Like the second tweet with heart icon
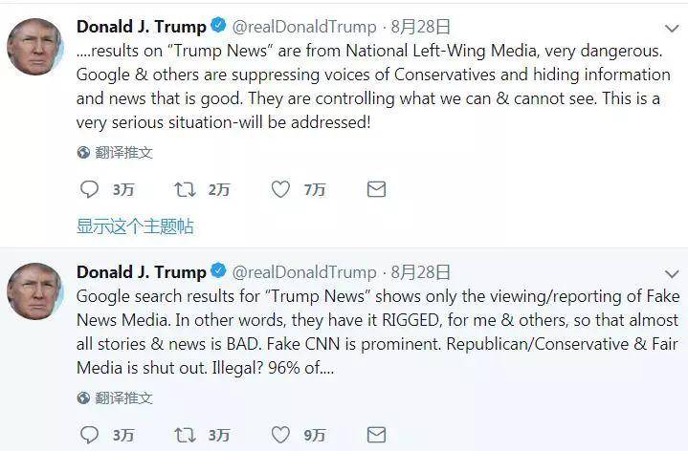This screenshot has width=688, height=451. (x=280, y=435)
